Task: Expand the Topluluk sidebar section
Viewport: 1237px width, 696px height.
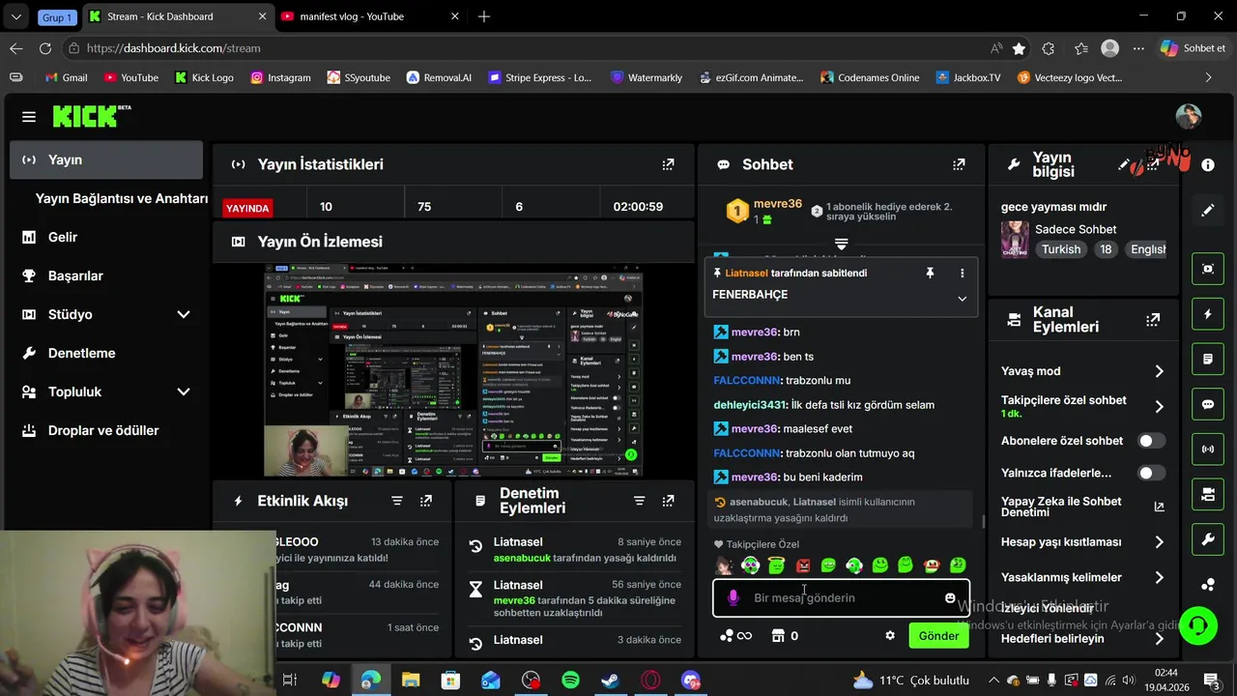Action: (184, 391)
